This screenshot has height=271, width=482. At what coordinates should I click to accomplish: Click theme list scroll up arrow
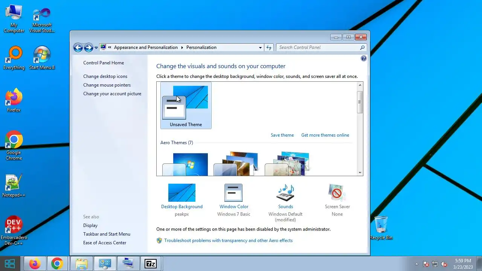[x=360, y=85]
